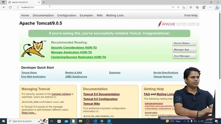Open Examples in the Tomcat navigation bar
221x124 pixels.
tap(86, 15)
